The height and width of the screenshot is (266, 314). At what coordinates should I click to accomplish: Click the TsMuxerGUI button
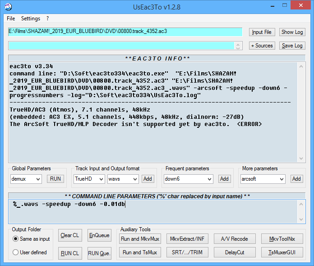coord(282,252)
